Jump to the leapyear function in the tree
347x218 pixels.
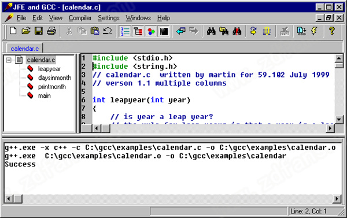tap(49, 69)
